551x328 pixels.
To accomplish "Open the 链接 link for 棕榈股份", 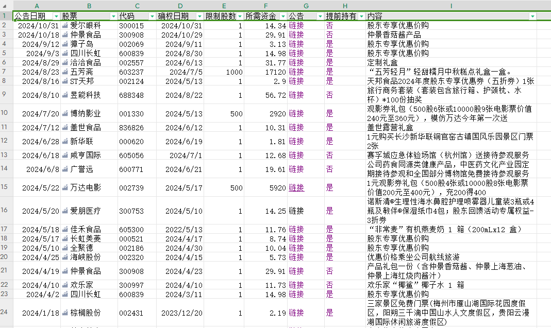I will pos(296,313).
